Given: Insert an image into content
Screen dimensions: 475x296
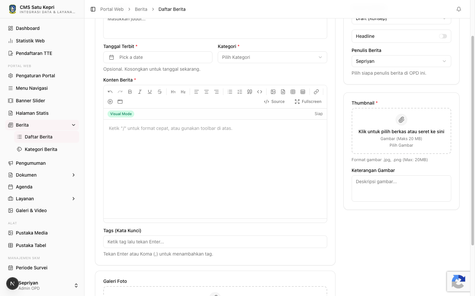Looking at the screenshot, I should 273,92.
